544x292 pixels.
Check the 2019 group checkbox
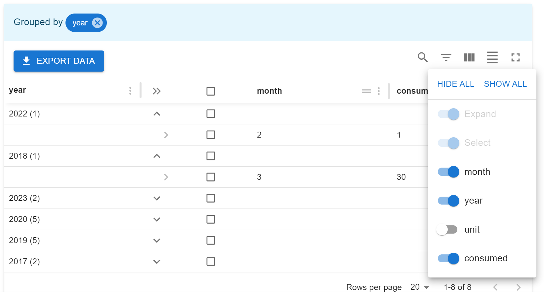coord(211,241)
